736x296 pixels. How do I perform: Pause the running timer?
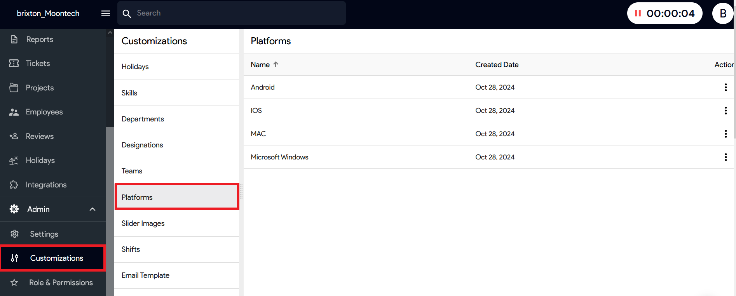pyautogui.click(x=638, y=14)
